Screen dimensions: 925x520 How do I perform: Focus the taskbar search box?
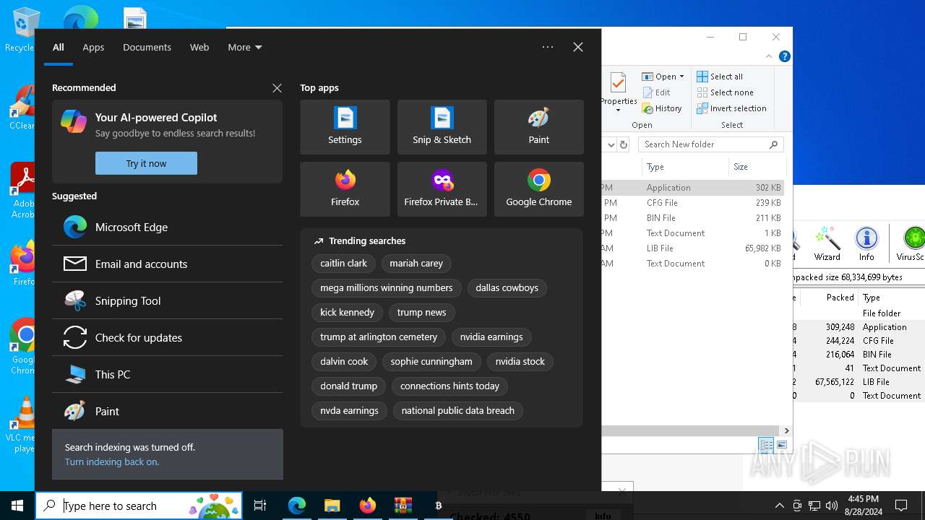click(x=139, y=506)
